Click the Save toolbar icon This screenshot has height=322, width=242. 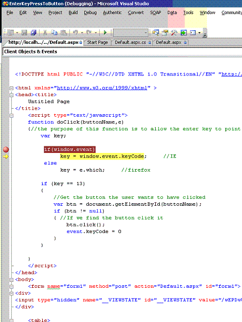point(25,33)
